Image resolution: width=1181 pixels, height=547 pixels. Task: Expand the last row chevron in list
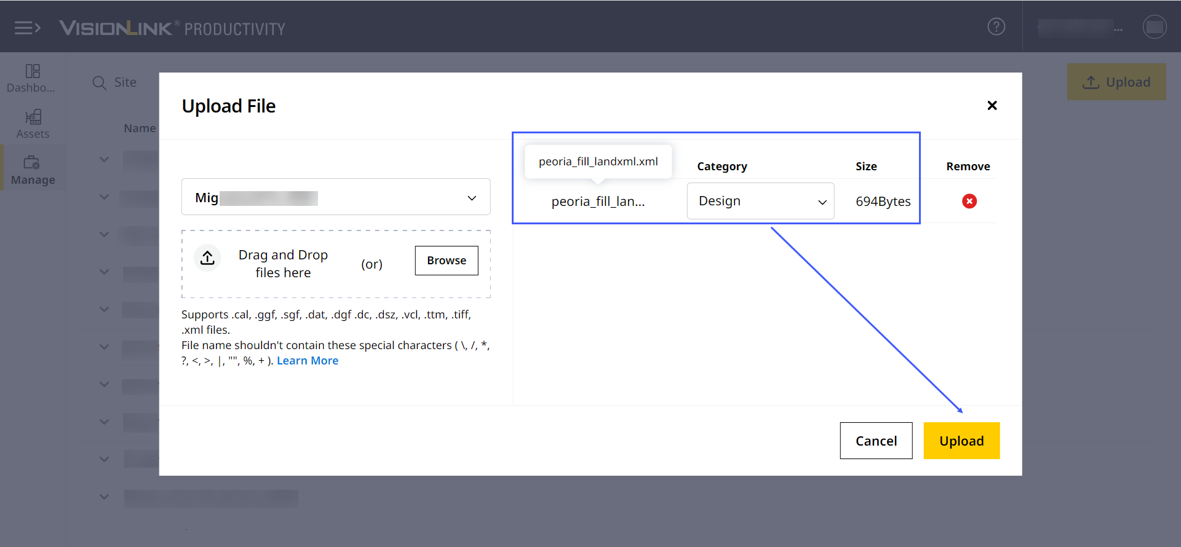(104, 497)
